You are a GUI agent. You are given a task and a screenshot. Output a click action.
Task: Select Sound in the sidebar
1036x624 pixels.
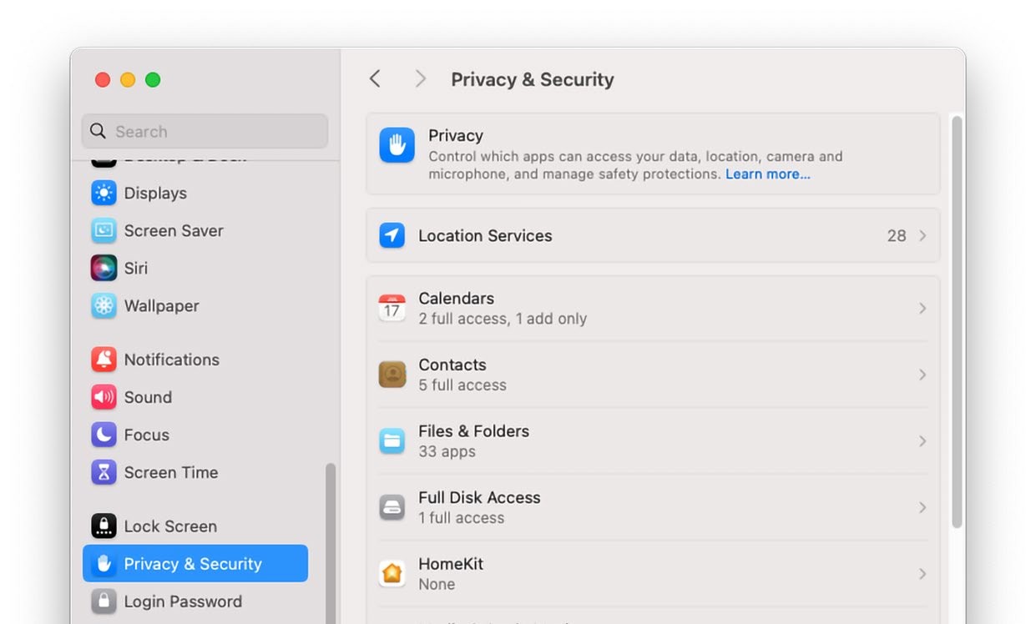click(195, 397)
